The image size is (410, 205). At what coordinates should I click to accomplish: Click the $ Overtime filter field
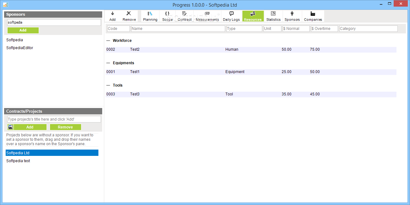point(324,29)
